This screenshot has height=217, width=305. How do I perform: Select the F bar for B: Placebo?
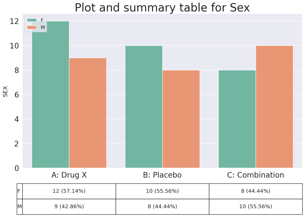click(144, 107)
